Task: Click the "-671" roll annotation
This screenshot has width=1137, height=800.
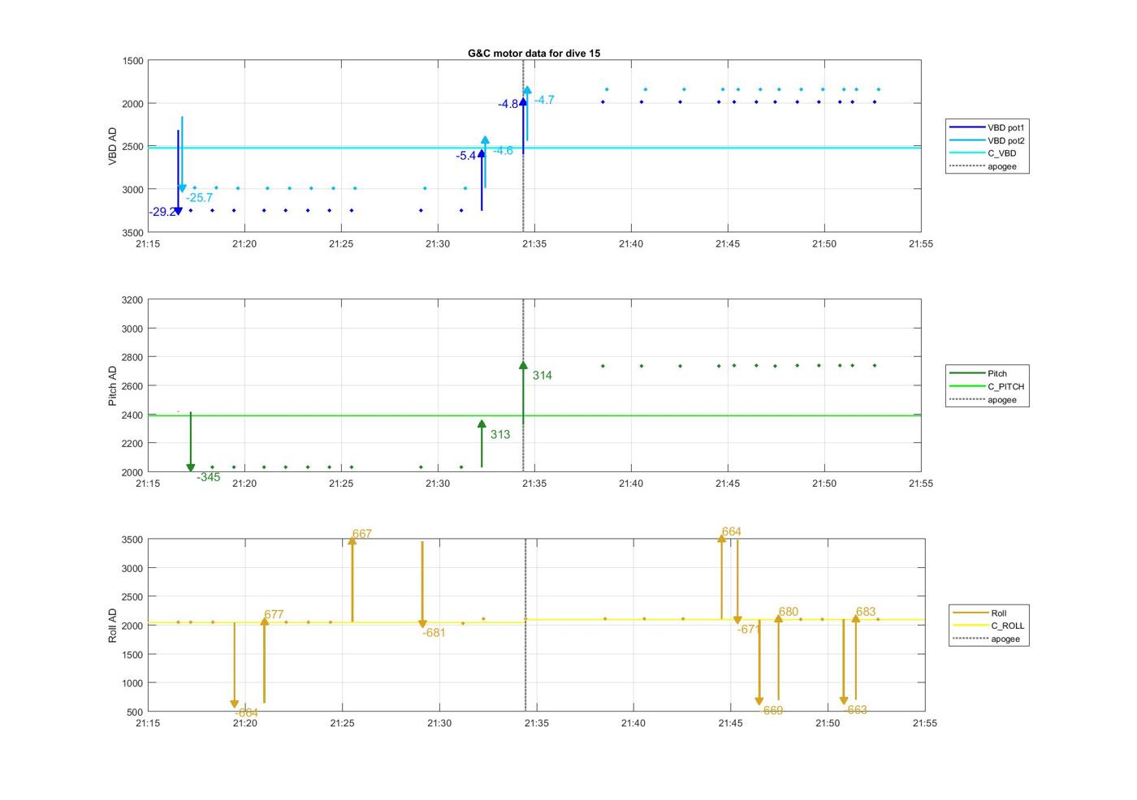Action: click(x=750, y=629)
